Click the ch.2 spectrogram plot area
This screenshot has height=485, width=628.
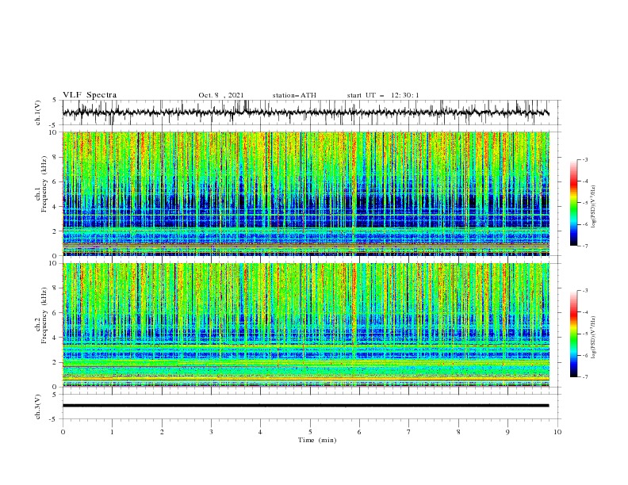[x=306, y=325]
